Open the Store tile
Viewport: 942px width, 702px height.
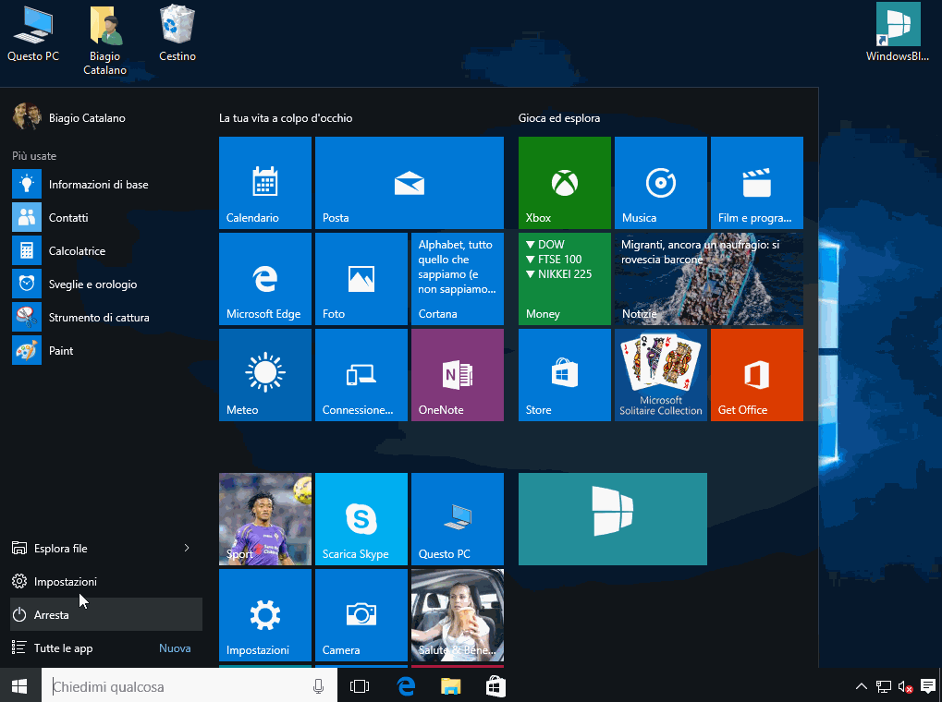click(564, 374)
